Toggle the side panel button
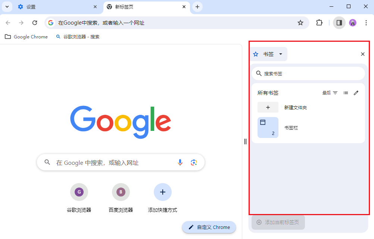Viewport: 374px width, 239px height. tap(339, 23)
